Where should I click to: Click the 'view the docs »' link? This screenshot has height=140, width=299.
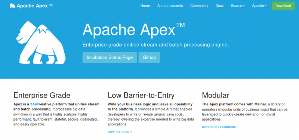tap(120, 131)
